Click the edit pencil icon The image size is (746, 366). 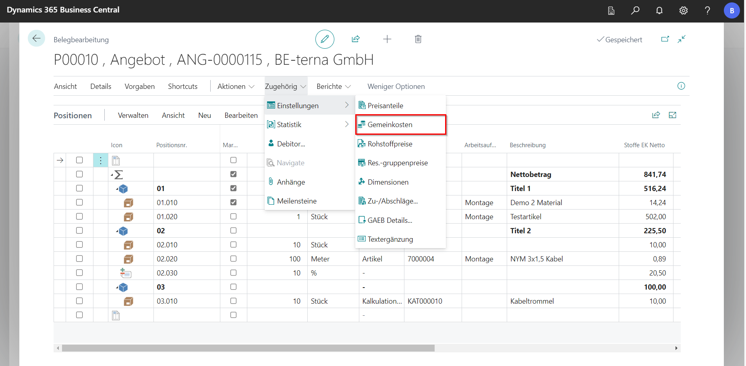[325, 39]
